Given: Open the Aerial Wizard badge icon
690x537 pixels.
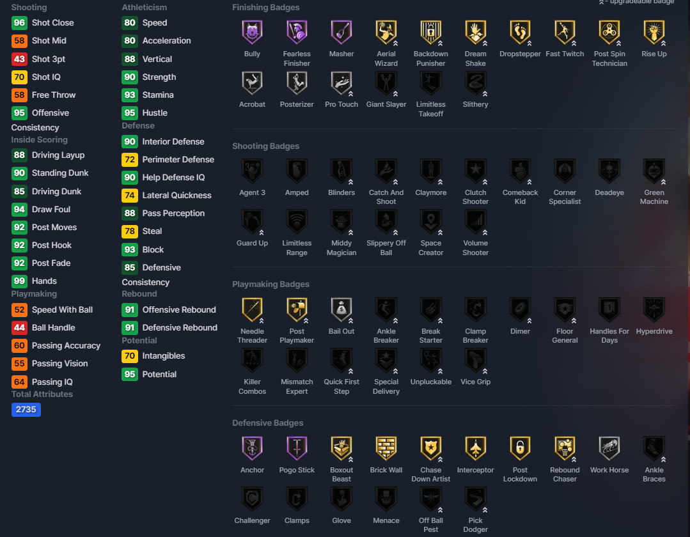Looking at the screenshot, I should point(386,32).
